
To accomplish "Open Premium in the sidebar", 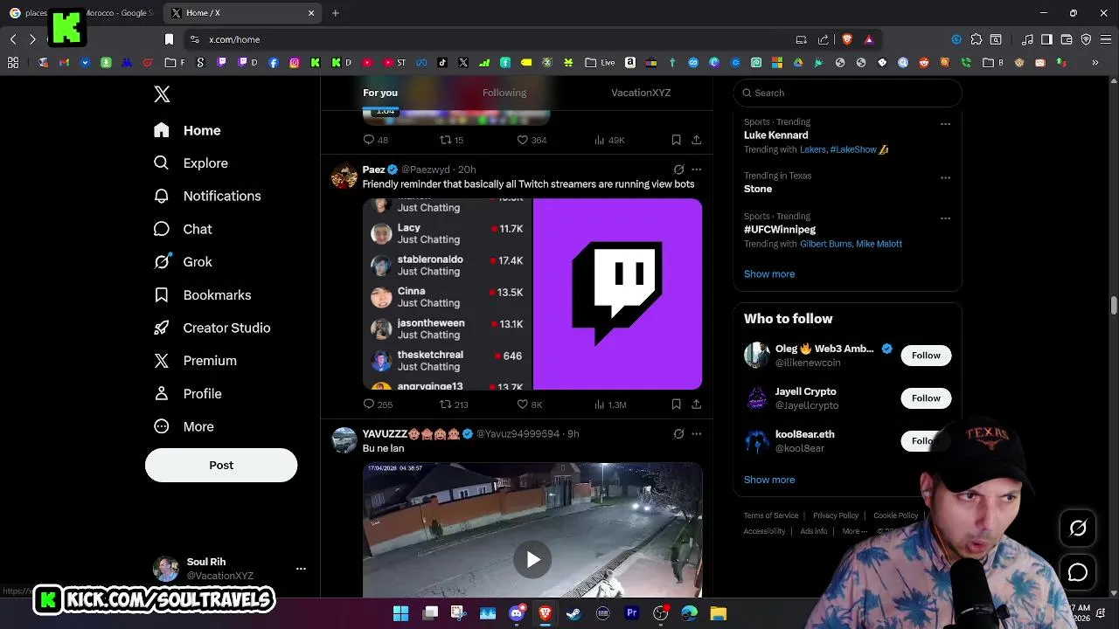I will pyautogui.click(x=195, y=361).
